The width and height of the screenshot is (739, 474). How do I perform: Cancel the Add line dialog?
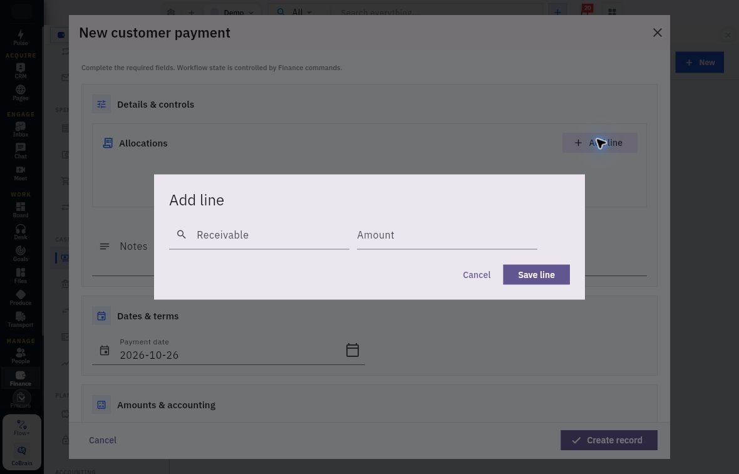click(477, 275)
